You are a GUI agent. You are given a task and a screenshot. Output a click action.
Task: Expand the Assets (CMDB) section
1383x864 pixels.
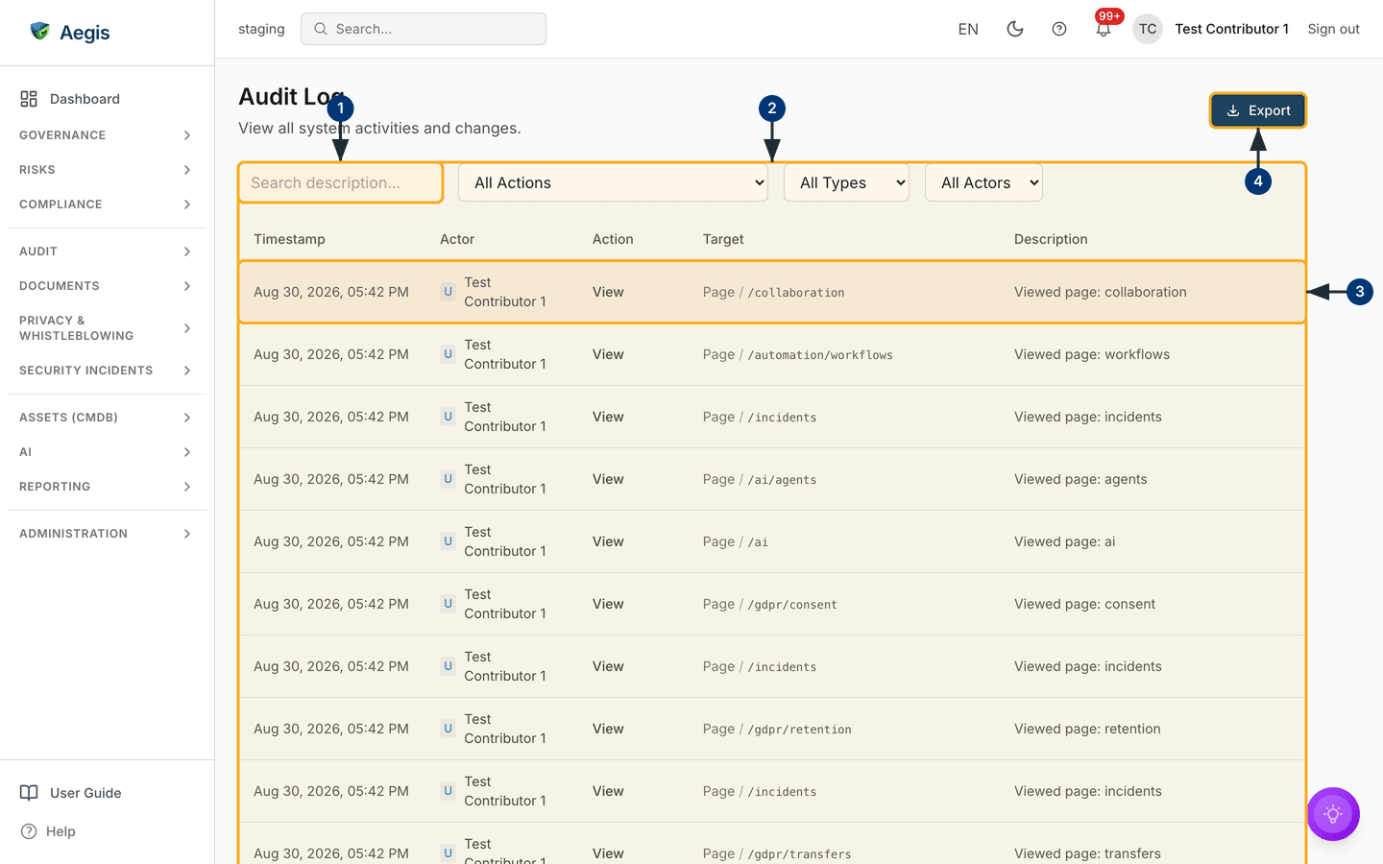[107, 418]
